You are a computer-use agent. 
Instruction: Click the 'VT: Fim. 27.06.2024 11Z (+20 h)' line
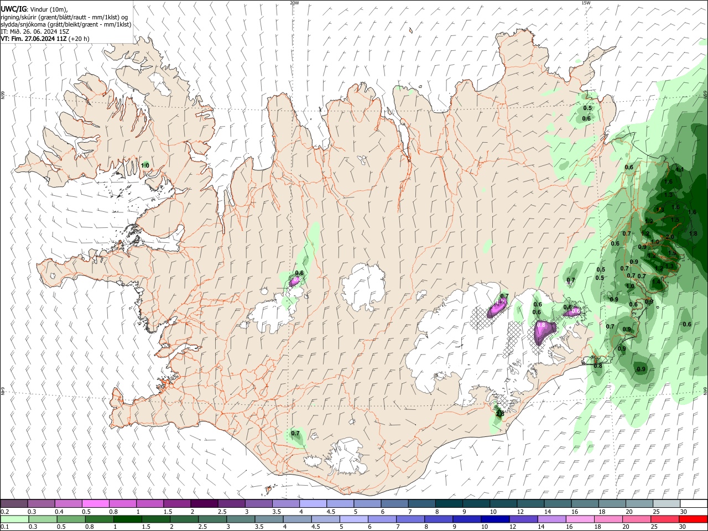pyautogui.click(x=45, y=39)
